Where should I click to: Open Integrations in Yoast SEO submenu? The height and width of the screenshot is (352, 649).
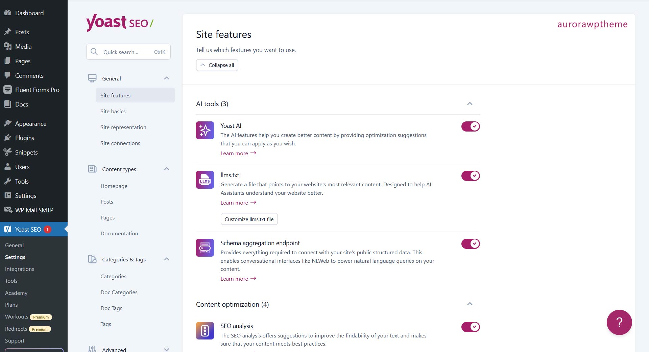(20, 269)
